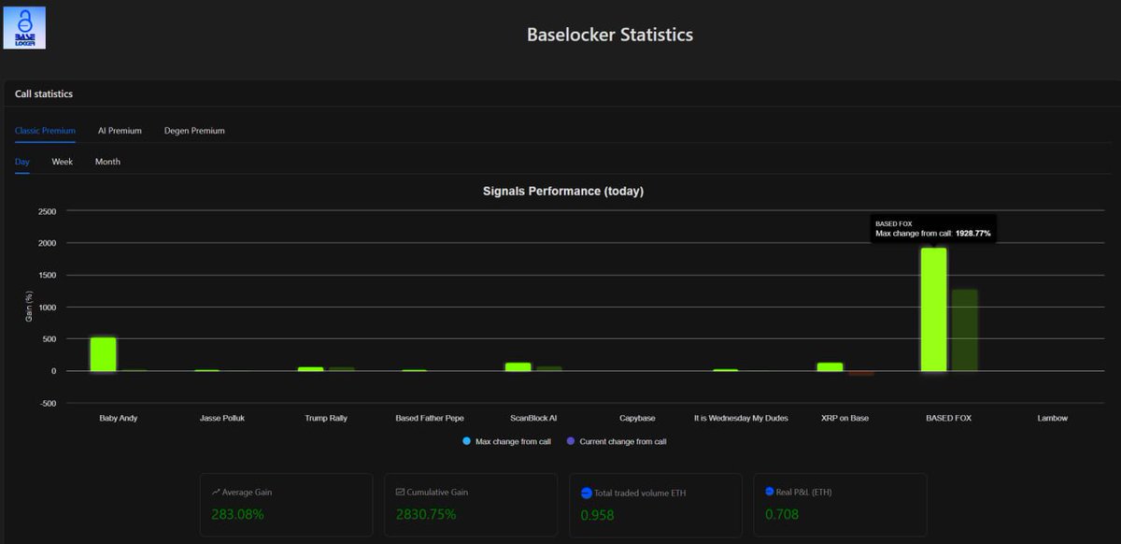The height and width of the screenshot is (544, 1121).
Task: Click the ETH coin icon on Total traded volume card
Action: pos(586,492)
